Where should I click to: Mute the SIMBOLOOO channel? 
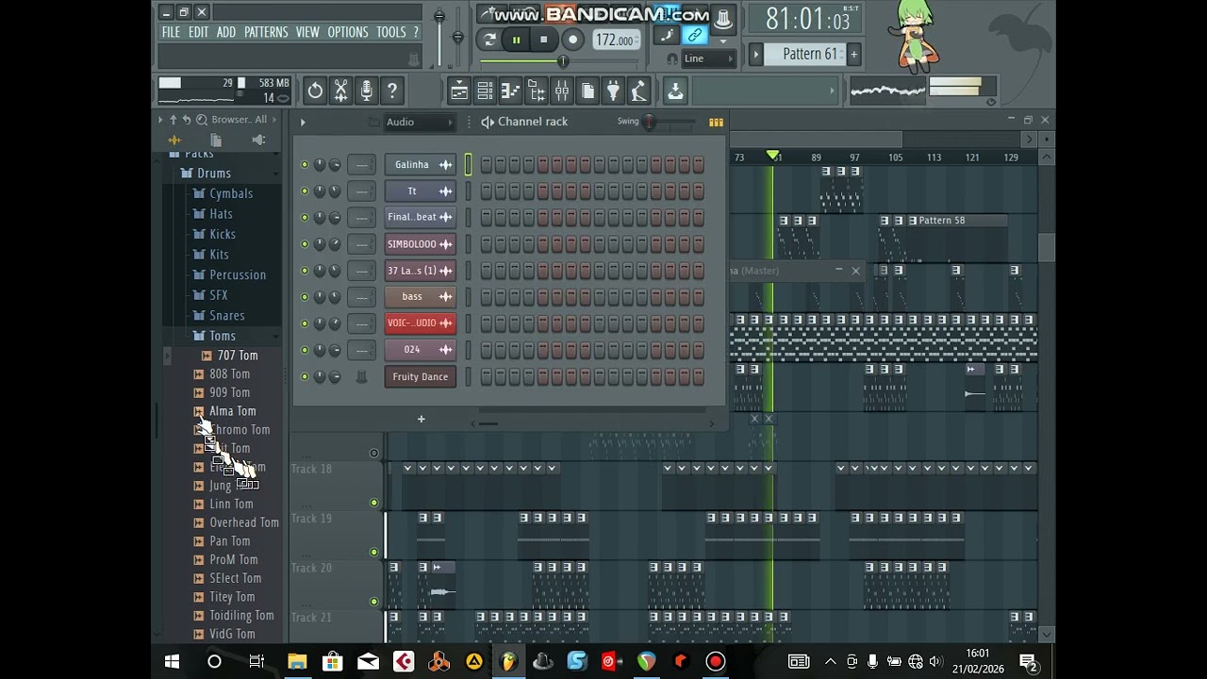(x=304, y=244)
